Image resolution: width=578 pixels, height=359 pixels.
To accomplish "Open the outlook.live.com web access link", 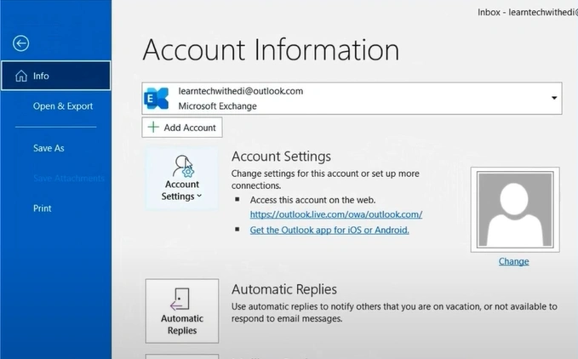I will 335,214.
